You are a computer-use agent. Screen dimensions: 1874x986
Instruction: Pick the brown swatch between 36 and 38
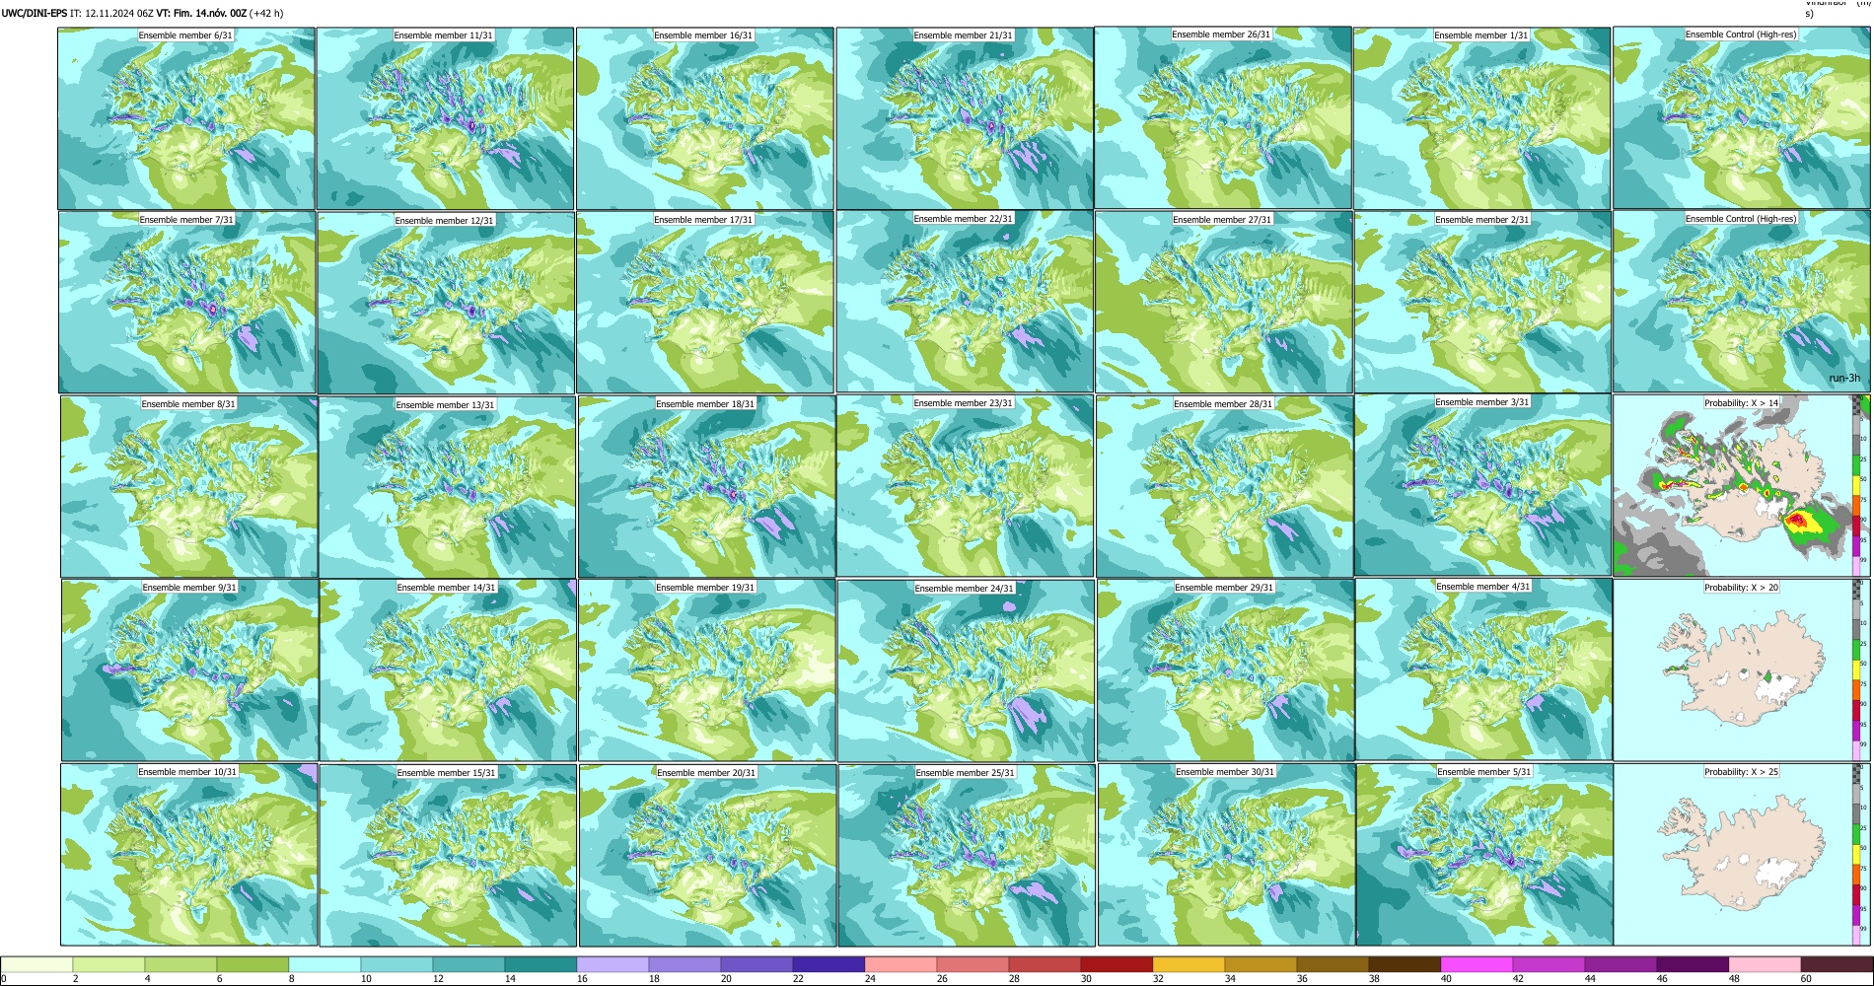pyautogui.click(x=1333, y=964)
